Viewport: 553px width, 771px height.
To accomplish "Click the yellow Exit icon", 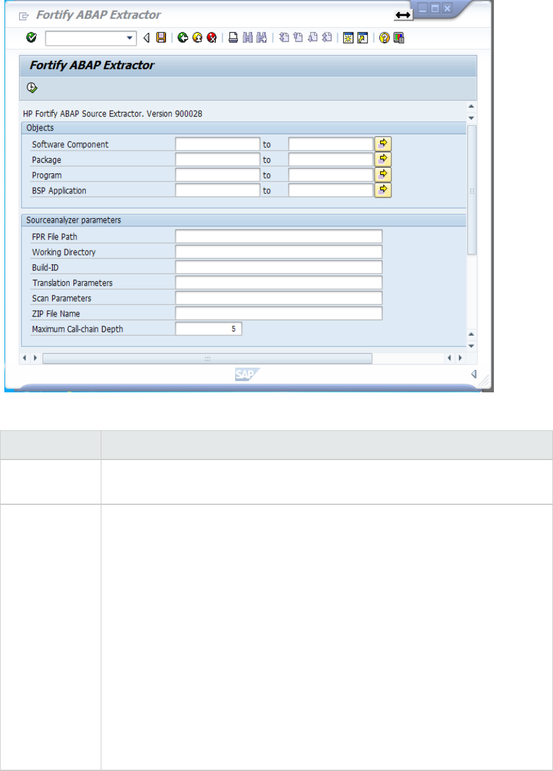I will pyautogui.click(x=197, y=38).
